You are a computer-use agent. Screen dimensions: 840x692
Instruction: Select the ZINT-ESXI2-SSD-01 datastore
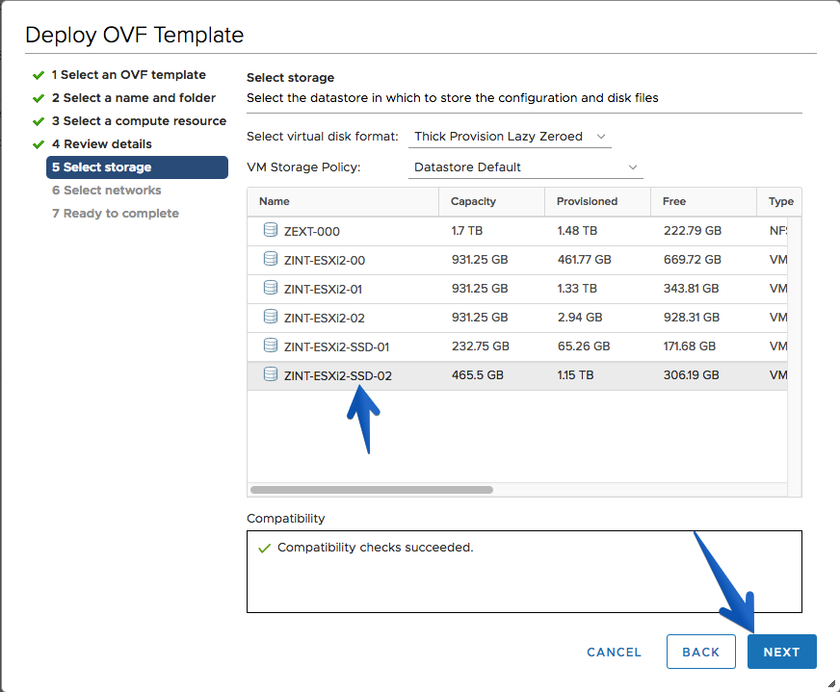517,346
